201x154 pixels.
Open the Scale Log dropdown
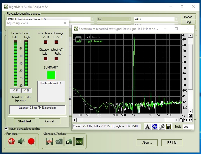188,127
